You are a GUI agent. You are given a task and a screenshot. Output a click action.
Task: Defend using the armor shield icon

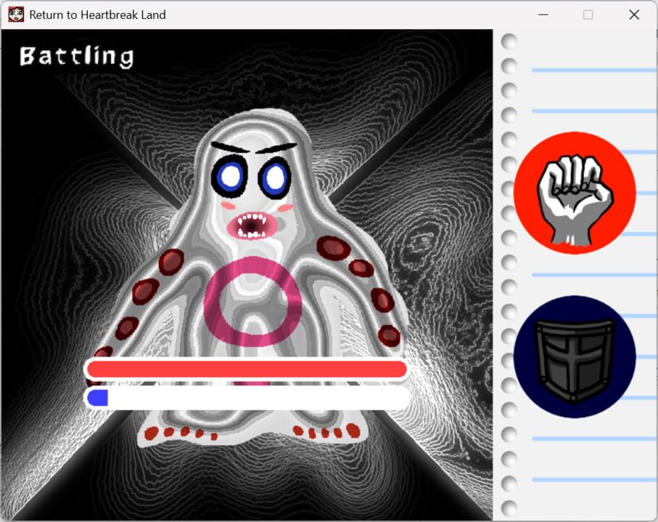click(575, 357)
